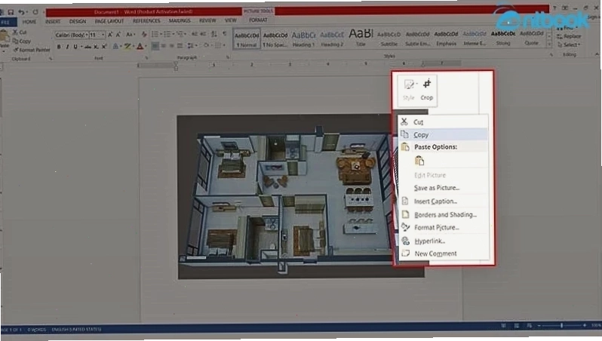This screenshot has width=602, height=341.
Task: Open the Paragraph dialog launcher
Action: 228,57
